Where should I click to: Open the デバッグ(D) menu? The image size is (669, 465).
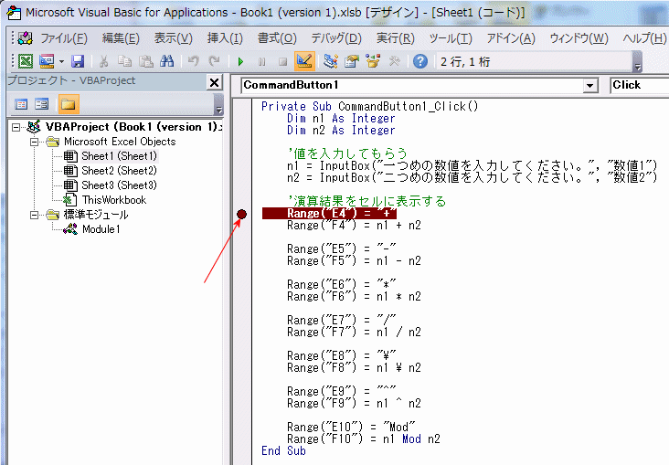336,38
